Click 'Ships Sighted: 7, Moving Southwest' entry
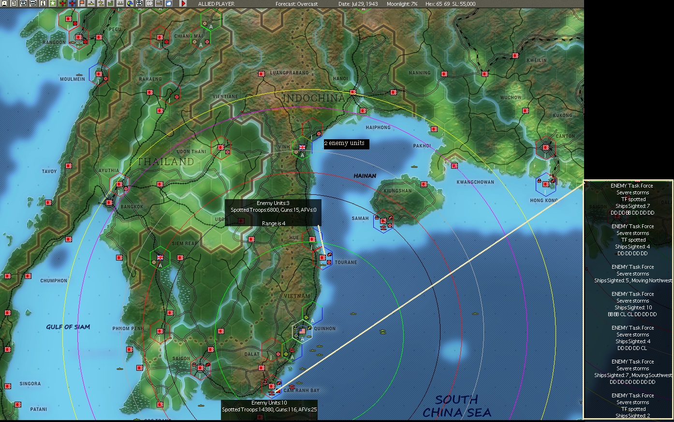This screenshot has width=674, height=422. pyautogui.click(x=633, y=375)
